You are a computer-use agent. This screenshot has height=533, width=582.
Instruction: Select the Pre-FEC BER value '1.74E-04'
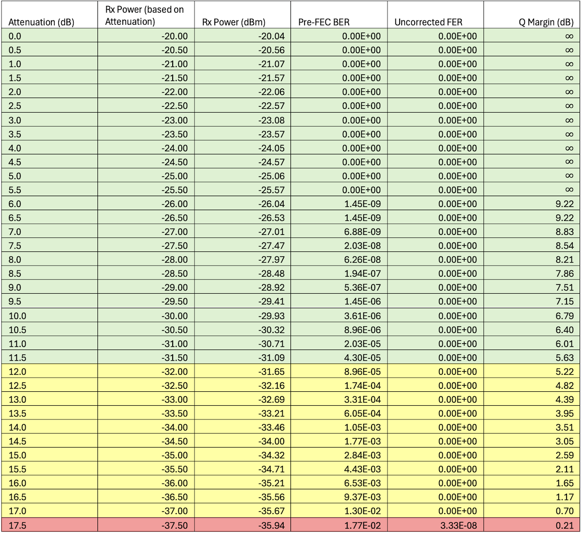point(339,386)
